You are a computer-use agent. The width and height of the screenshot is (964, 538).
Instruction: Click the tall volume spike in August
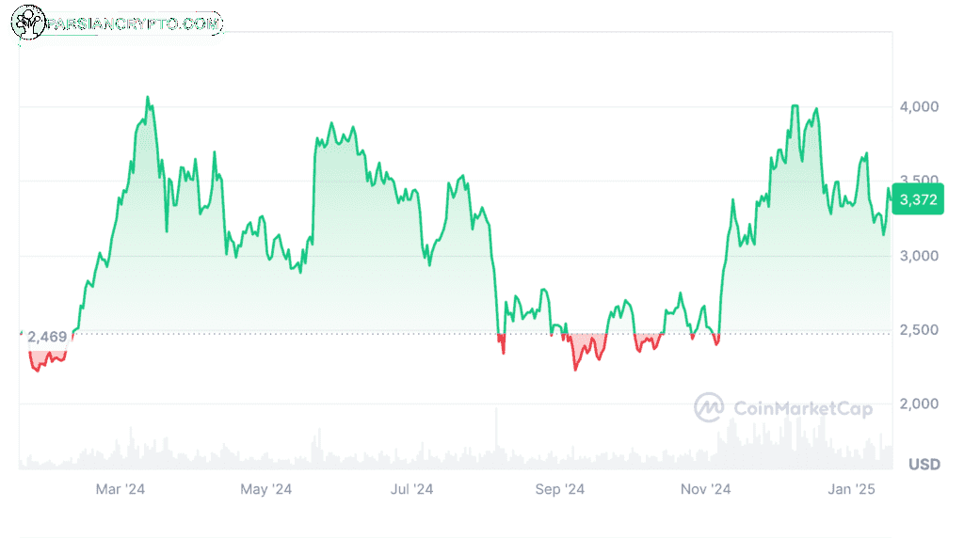click(497, 437)
